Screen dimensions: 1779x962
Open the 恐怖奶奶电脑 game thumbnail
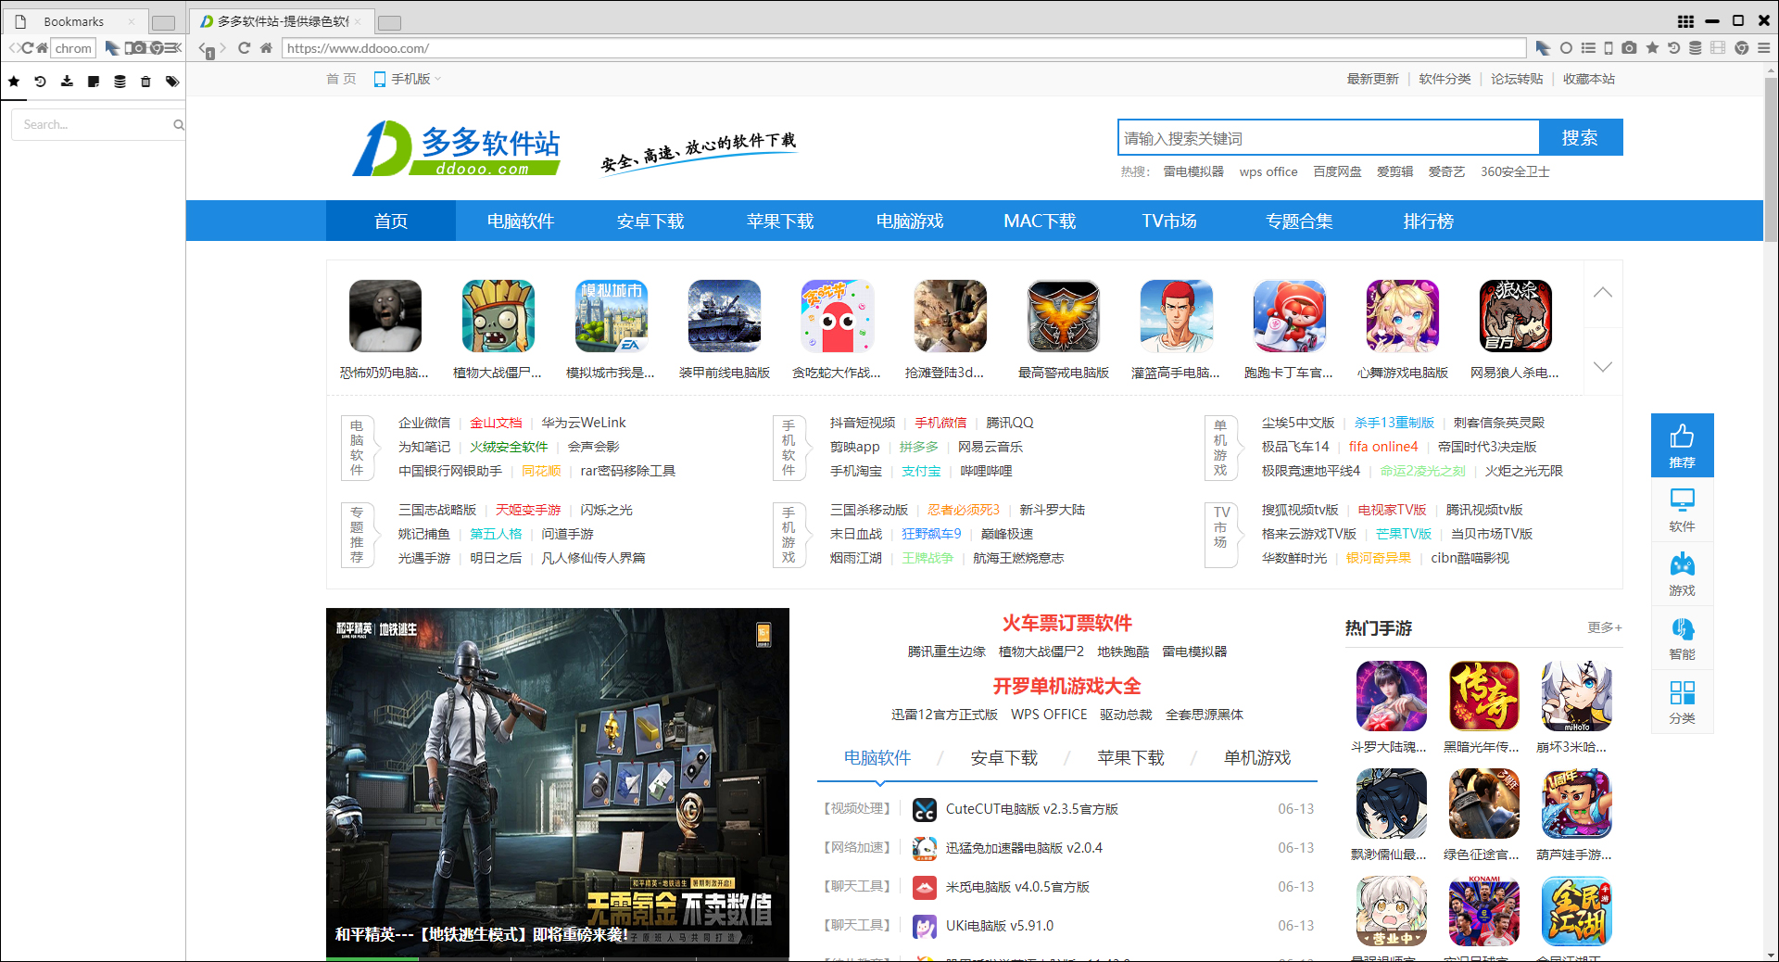385,317
